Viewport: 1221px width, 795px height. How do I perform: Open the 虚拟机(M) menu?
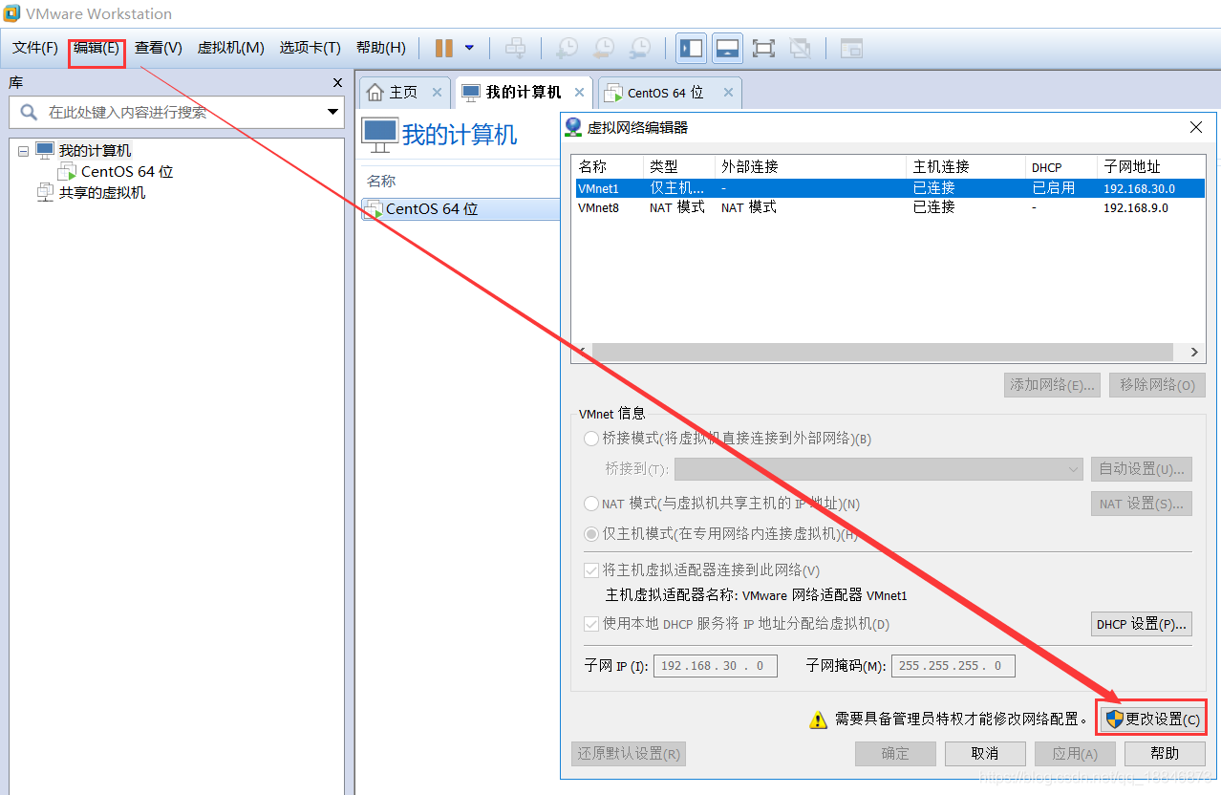pos(230,48)
